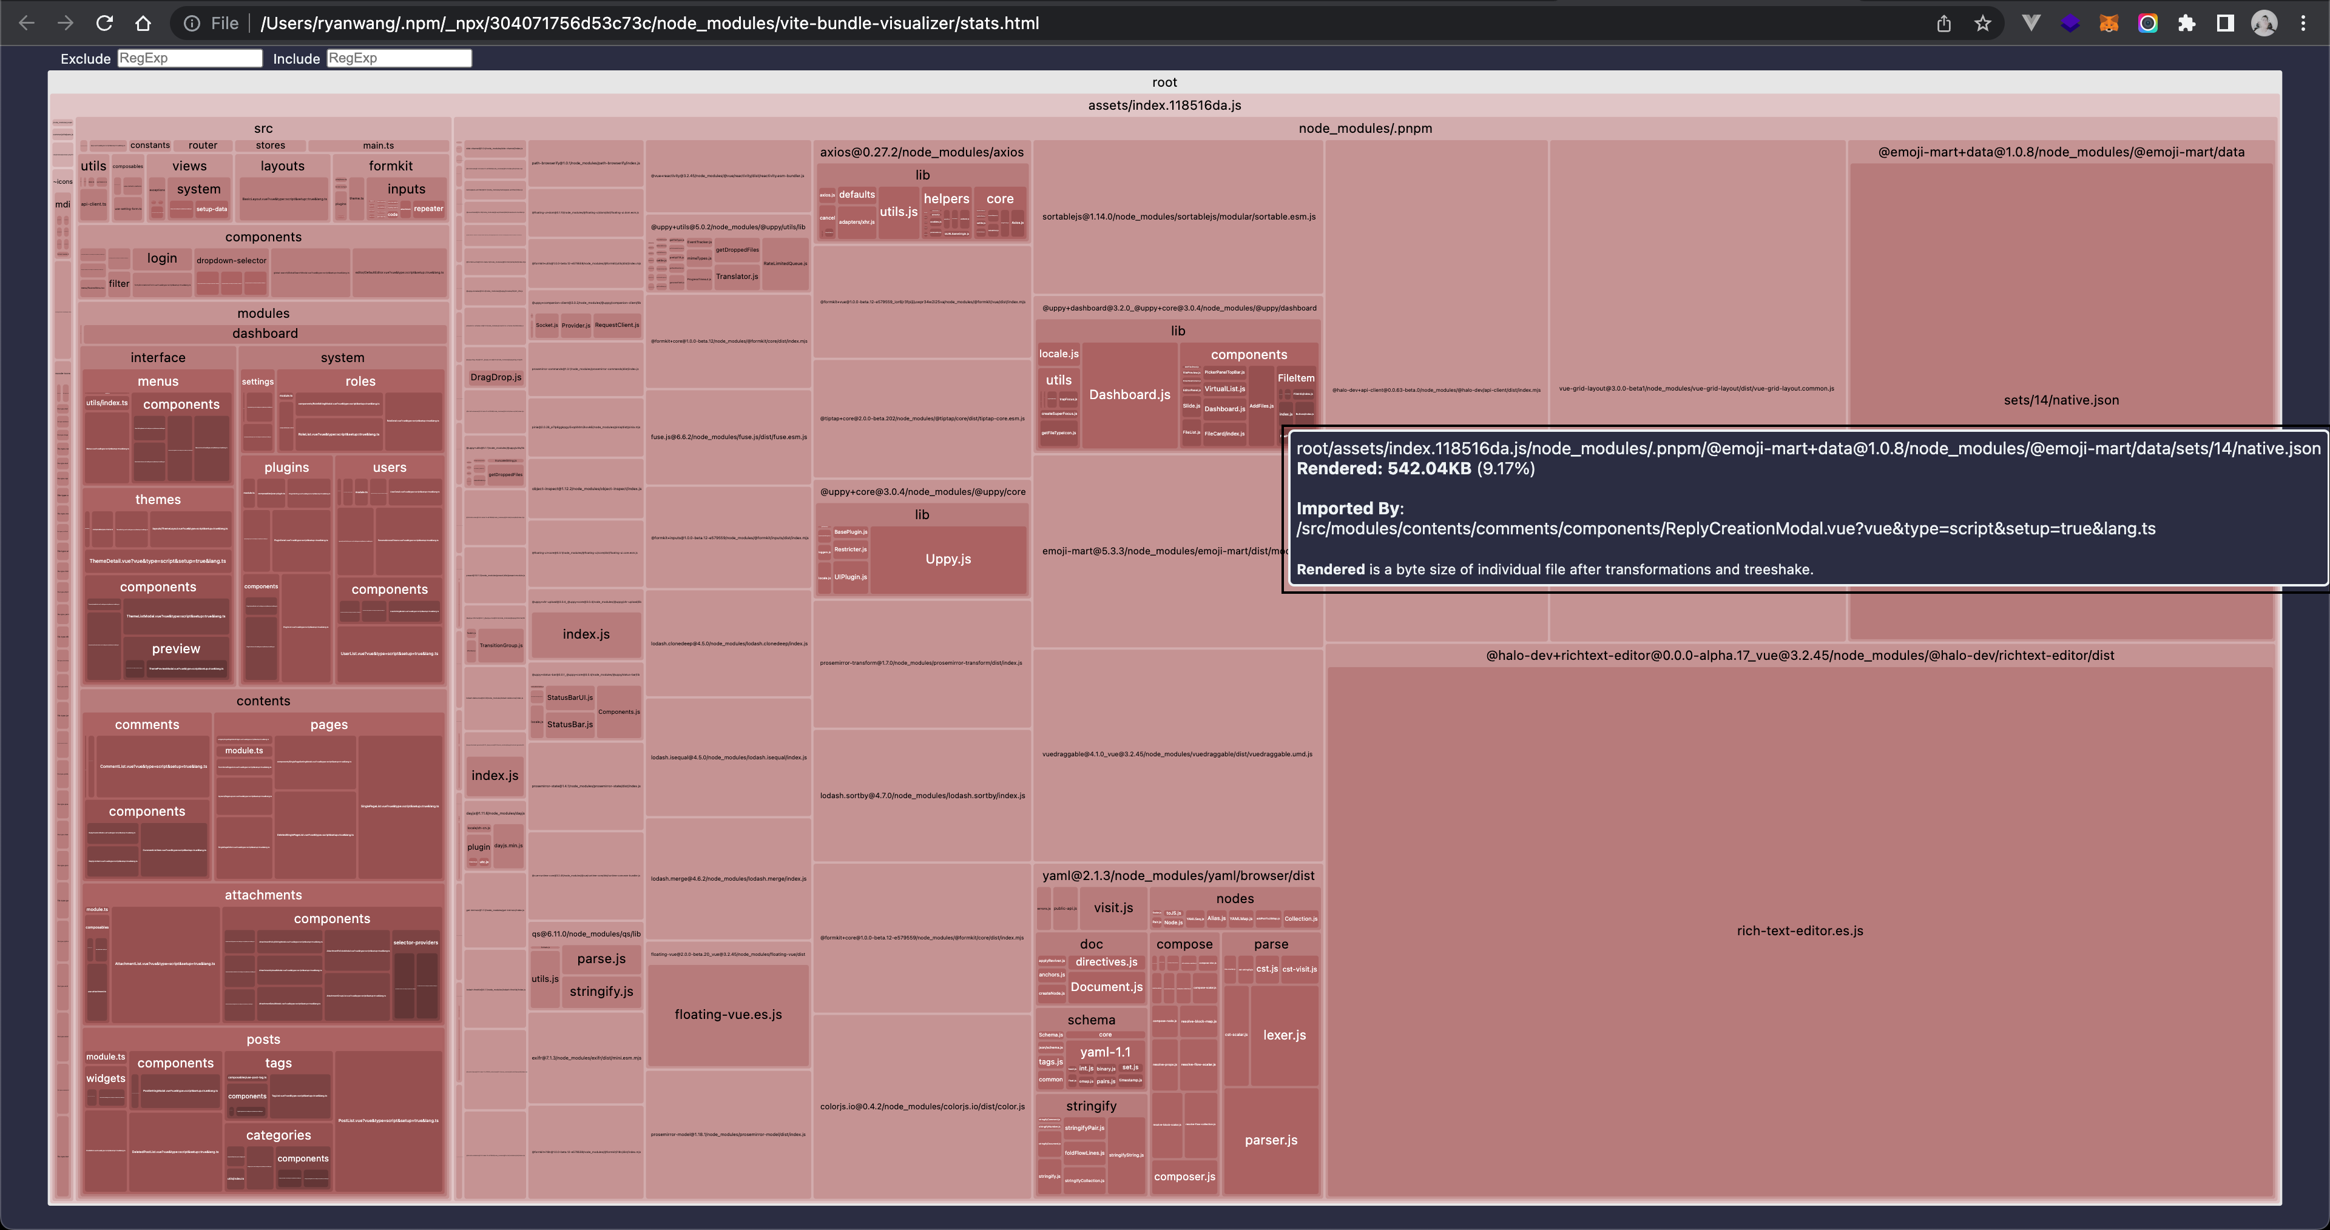This screenshot has width=2330, height=1230.
Task: Click the purple layers extension icon
Action: 2070,24
